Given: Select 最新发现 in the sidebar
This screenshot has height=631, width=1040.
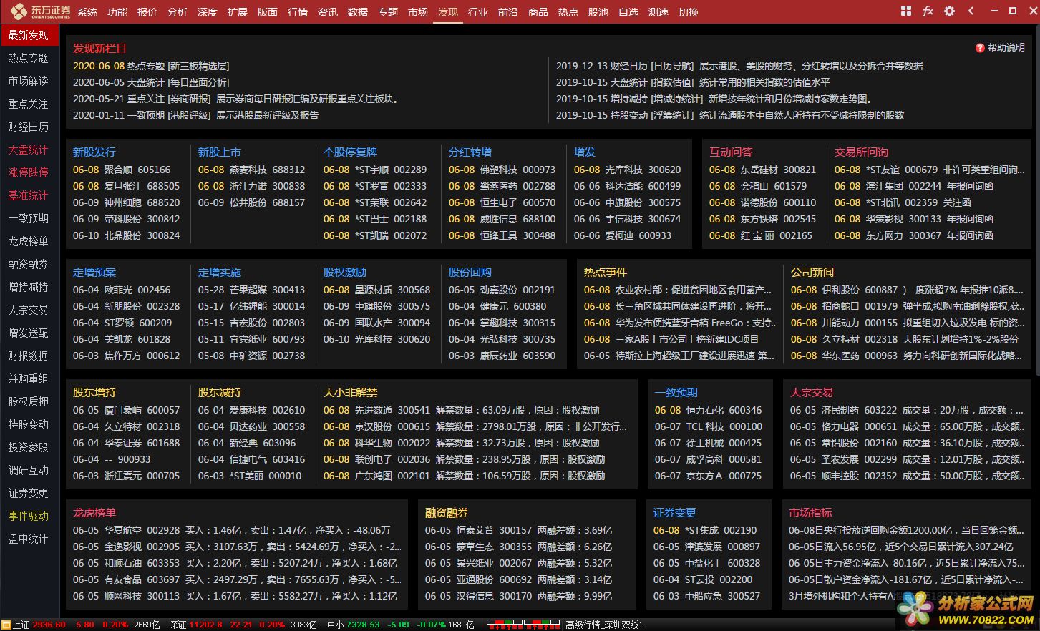Looking at the screenshot, I should pos(29,35).
